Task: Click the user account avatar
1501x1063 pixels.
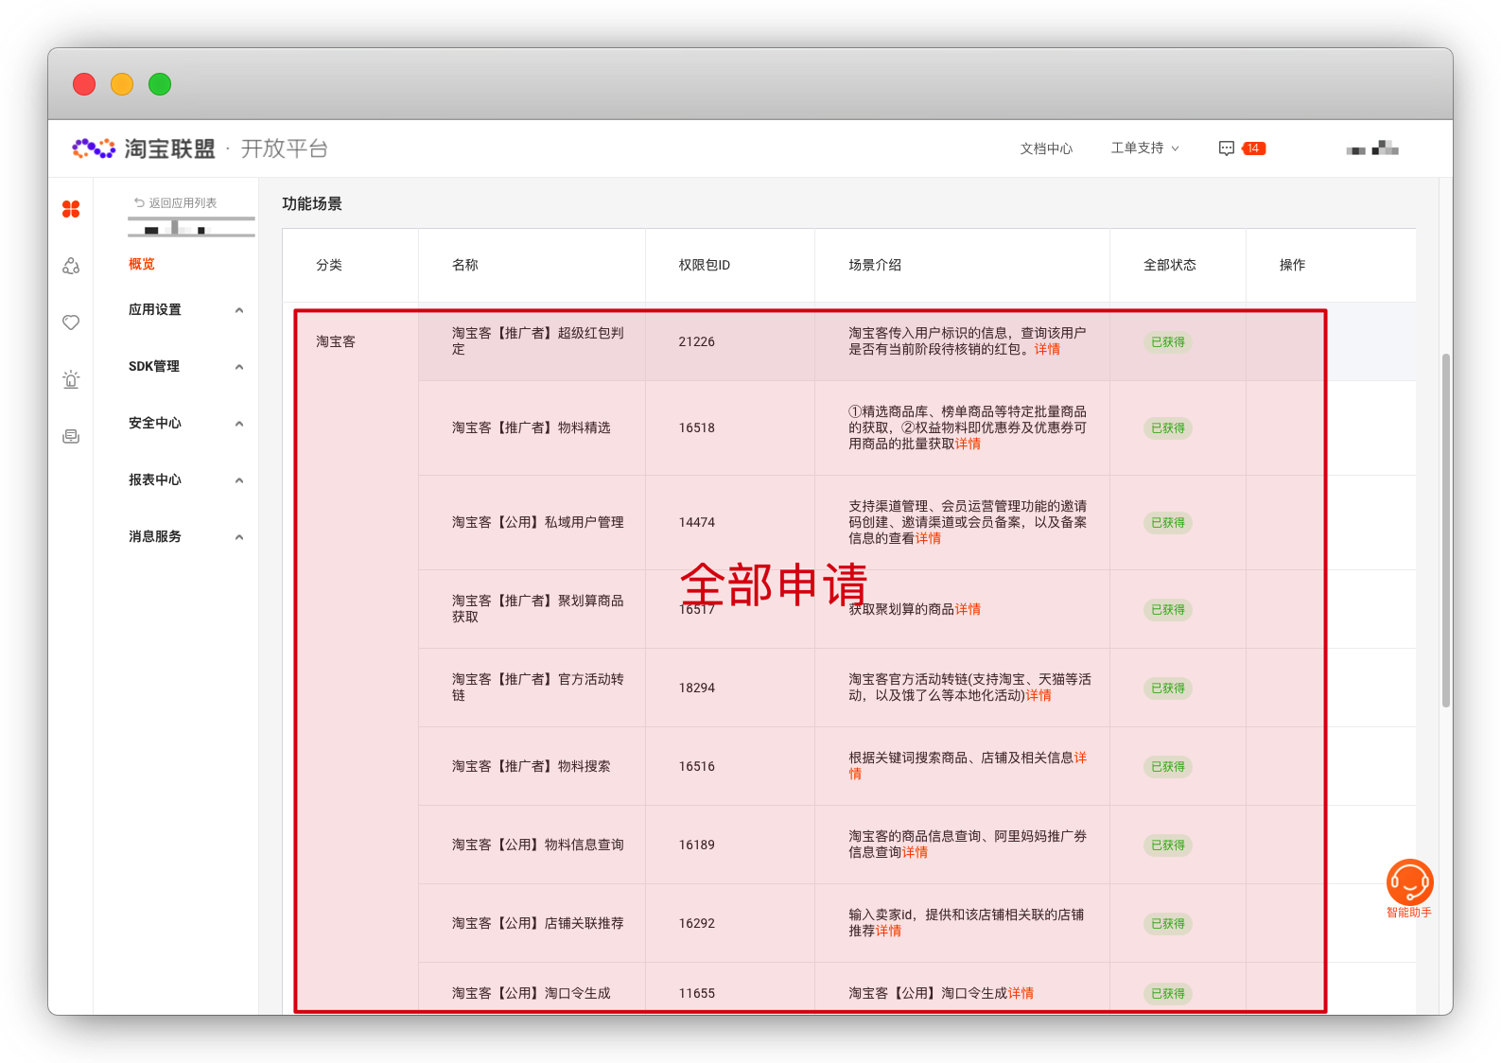Action: (x=1372, y=148)
